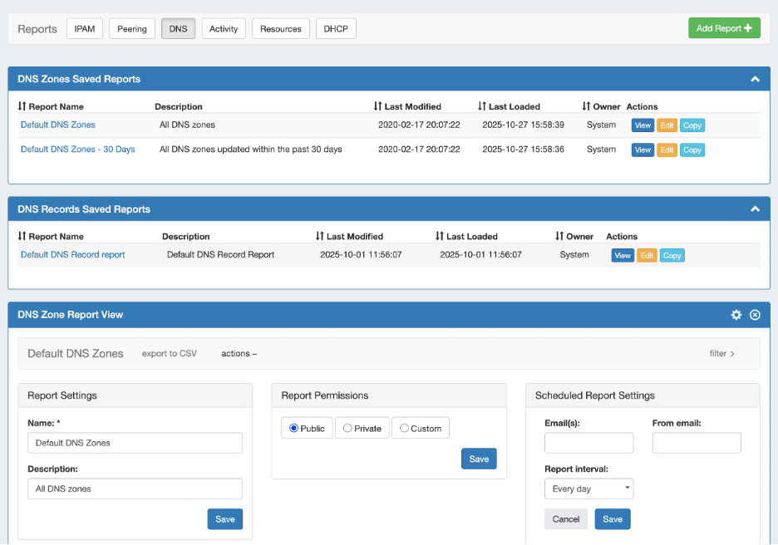This screenshot has height=545, width=778.
Task: Switch to the DHCP reports tab
Action: click(336, 28)
